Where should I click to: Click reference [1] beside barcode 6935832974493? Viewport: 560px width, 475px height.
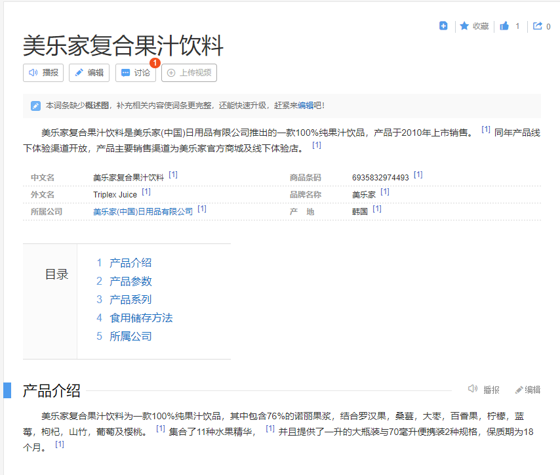(x=418, y=175)
